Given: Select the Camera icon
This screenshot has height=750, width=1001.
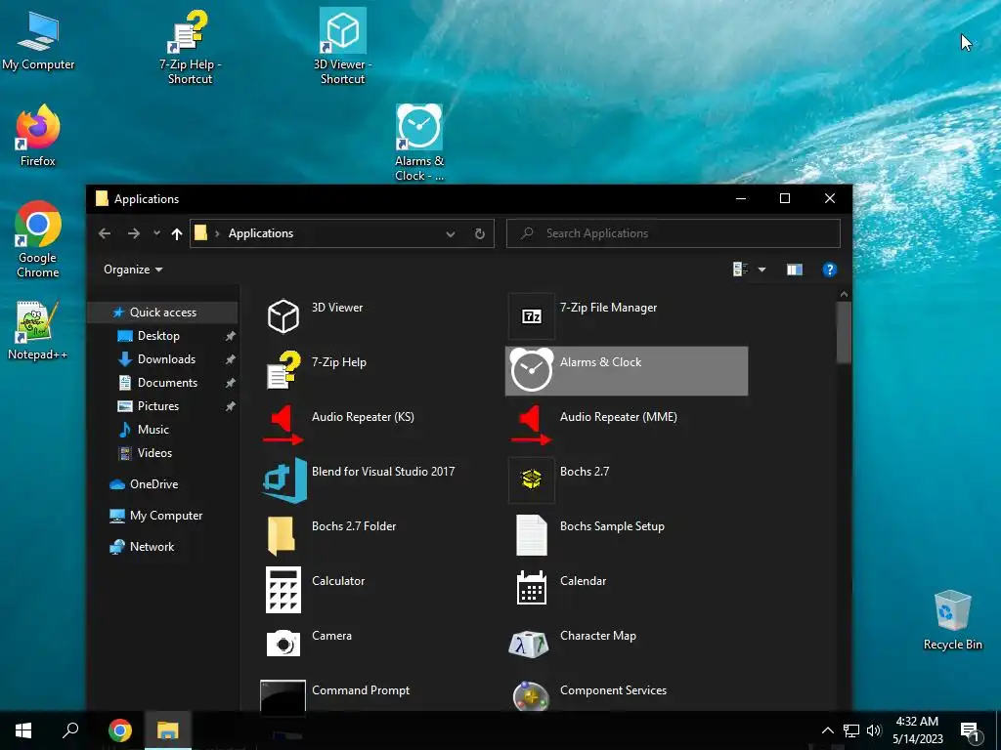Looking at the screenshot, I should pos(283,644).
